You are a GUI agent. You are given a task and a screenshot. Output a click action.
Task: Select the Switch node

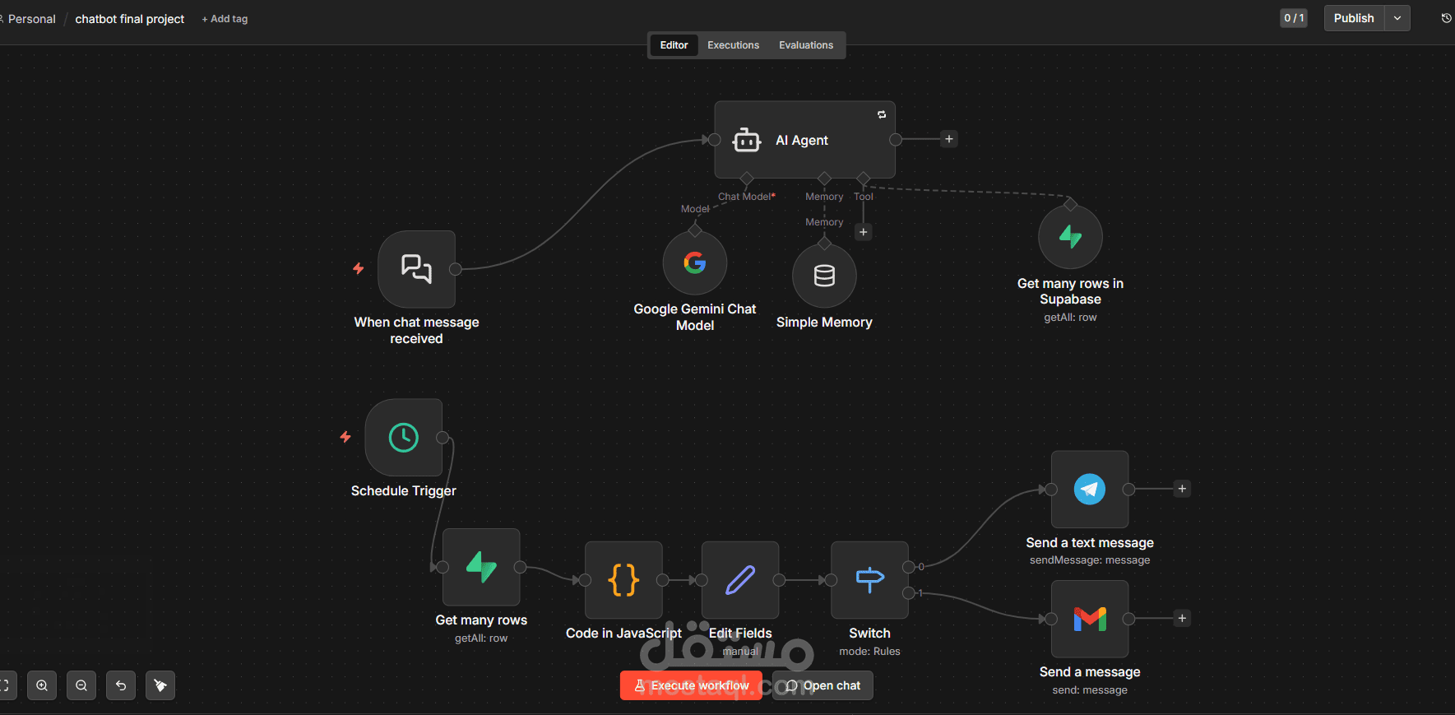(x=869, y=580)
